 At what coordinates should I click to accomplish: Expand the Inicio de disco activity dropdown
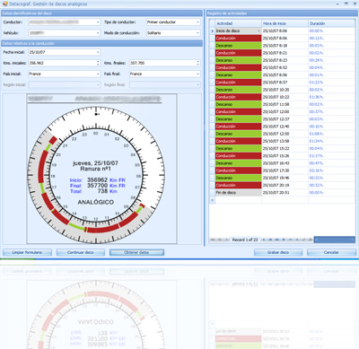258,31
